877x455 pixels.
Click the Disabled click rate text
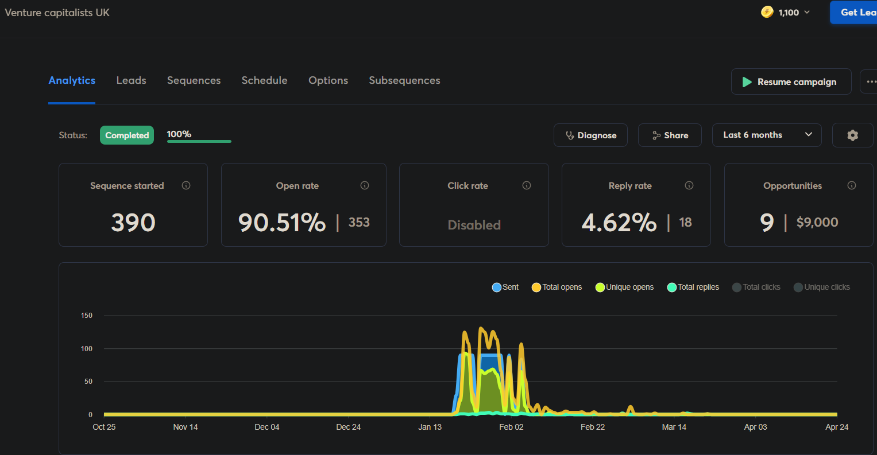coord(474,225)
